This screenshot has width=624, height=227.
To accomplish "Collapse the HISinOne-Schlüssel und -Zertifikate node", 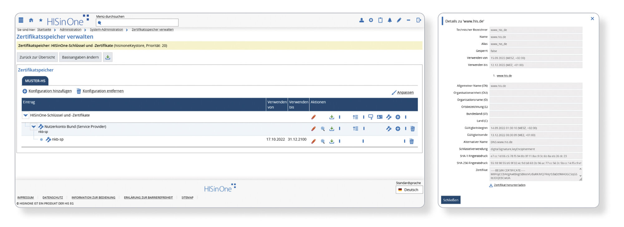I will click(x=26, y=115).
